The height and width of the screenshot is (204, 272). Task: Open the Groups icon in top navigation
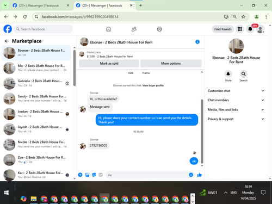(x=159, y=29)
